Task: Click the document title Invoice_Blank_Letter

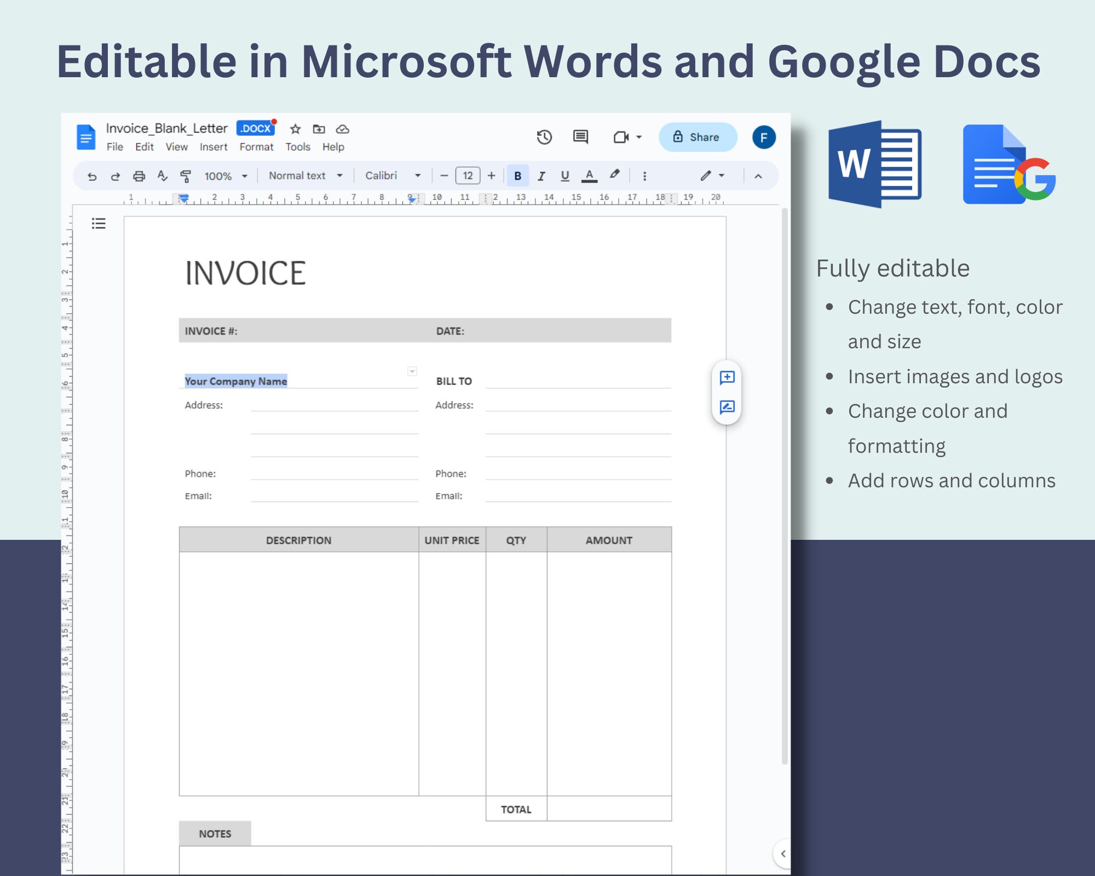Action: point(166,129)
